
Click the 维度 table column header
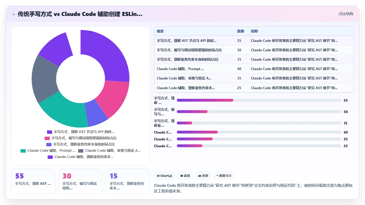pyautogui.click(x=160, y=31)
